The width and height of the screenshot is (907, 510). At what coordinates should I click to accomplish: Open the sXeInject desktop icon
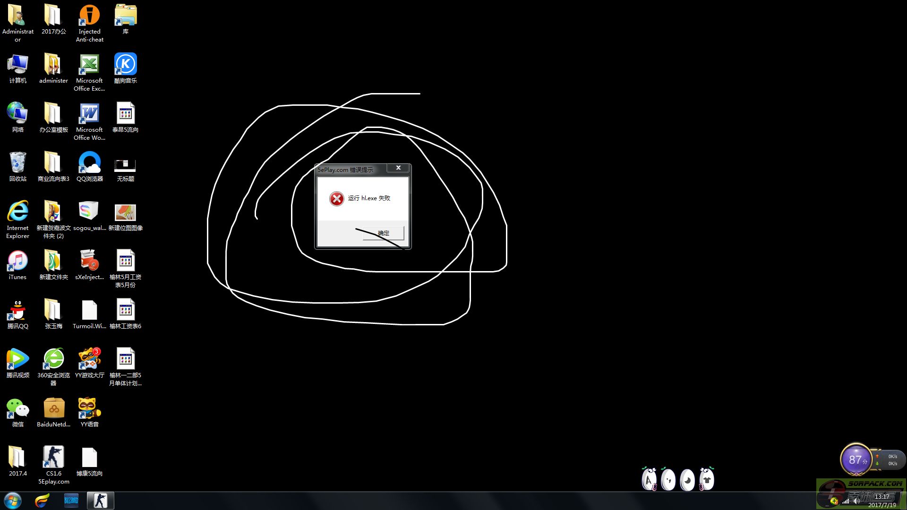[x=89, y=261]
